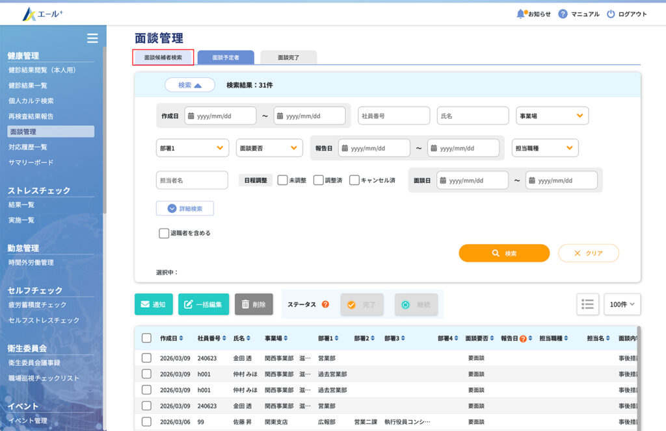
Task: Enable the キャンセル済 checkbox
Action: click(x=354, y=180)
